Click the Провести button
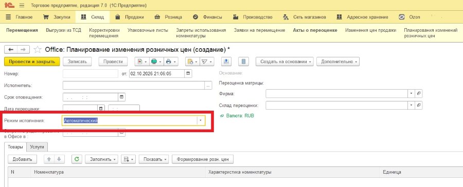The height and width of the screenshot is (187, 463). pyautogui.click(x=113, y=61)
